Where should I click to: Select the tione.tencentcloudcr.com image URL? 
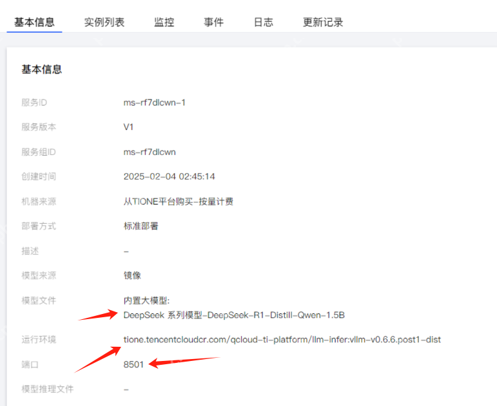coord(282,340)
